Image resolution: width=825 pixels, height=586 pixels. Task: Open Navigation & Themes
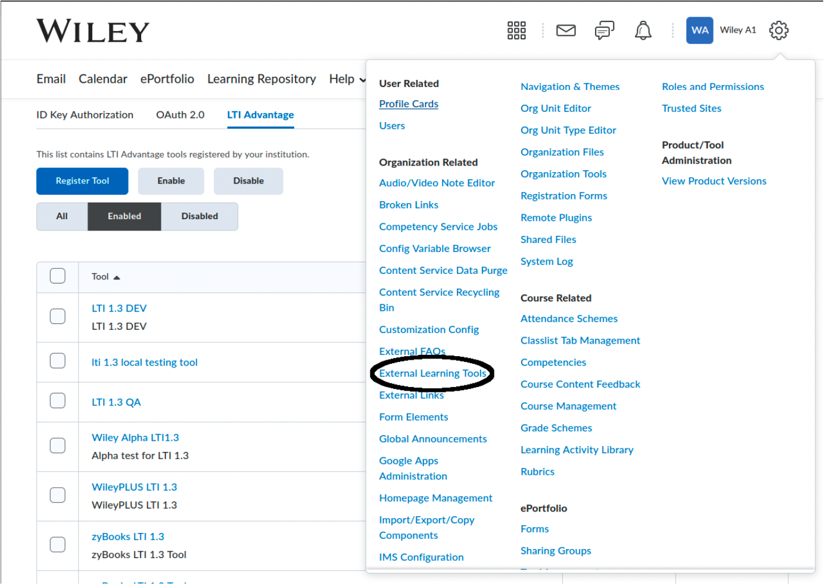pyautogui.click(x=570, y=87)
